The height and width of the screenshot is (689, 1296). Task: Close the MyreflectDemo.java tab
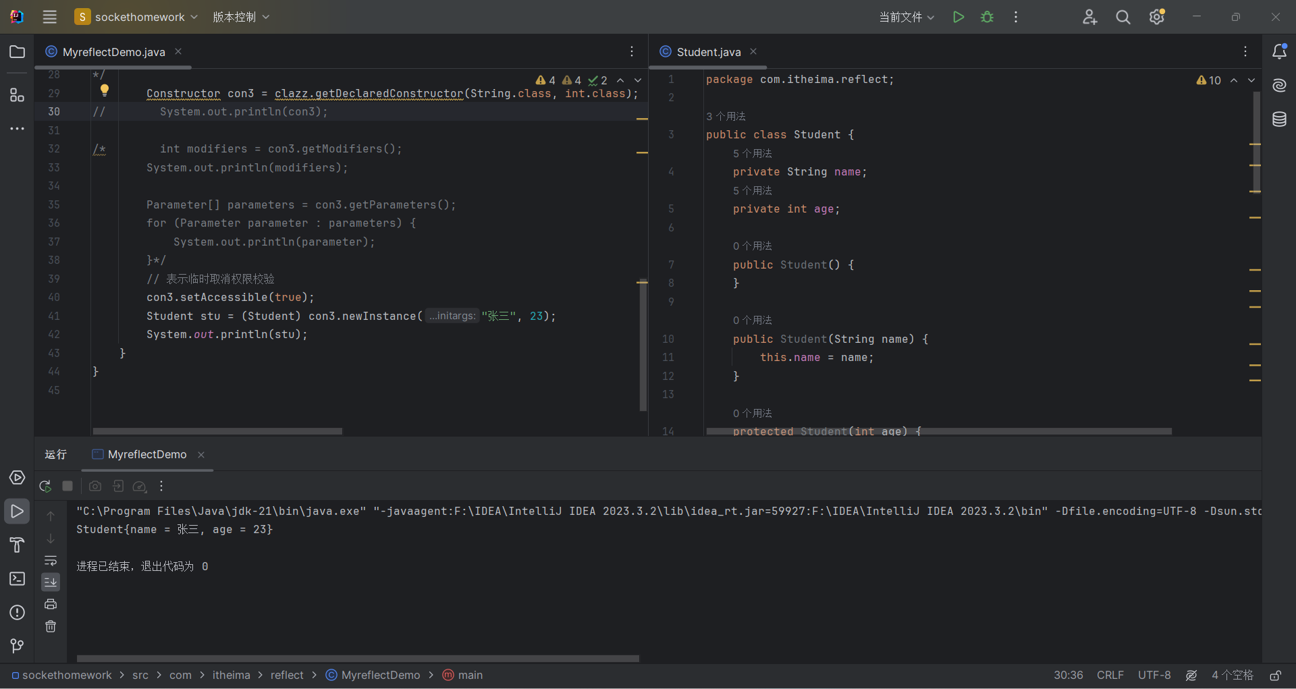tap(178, 51)
